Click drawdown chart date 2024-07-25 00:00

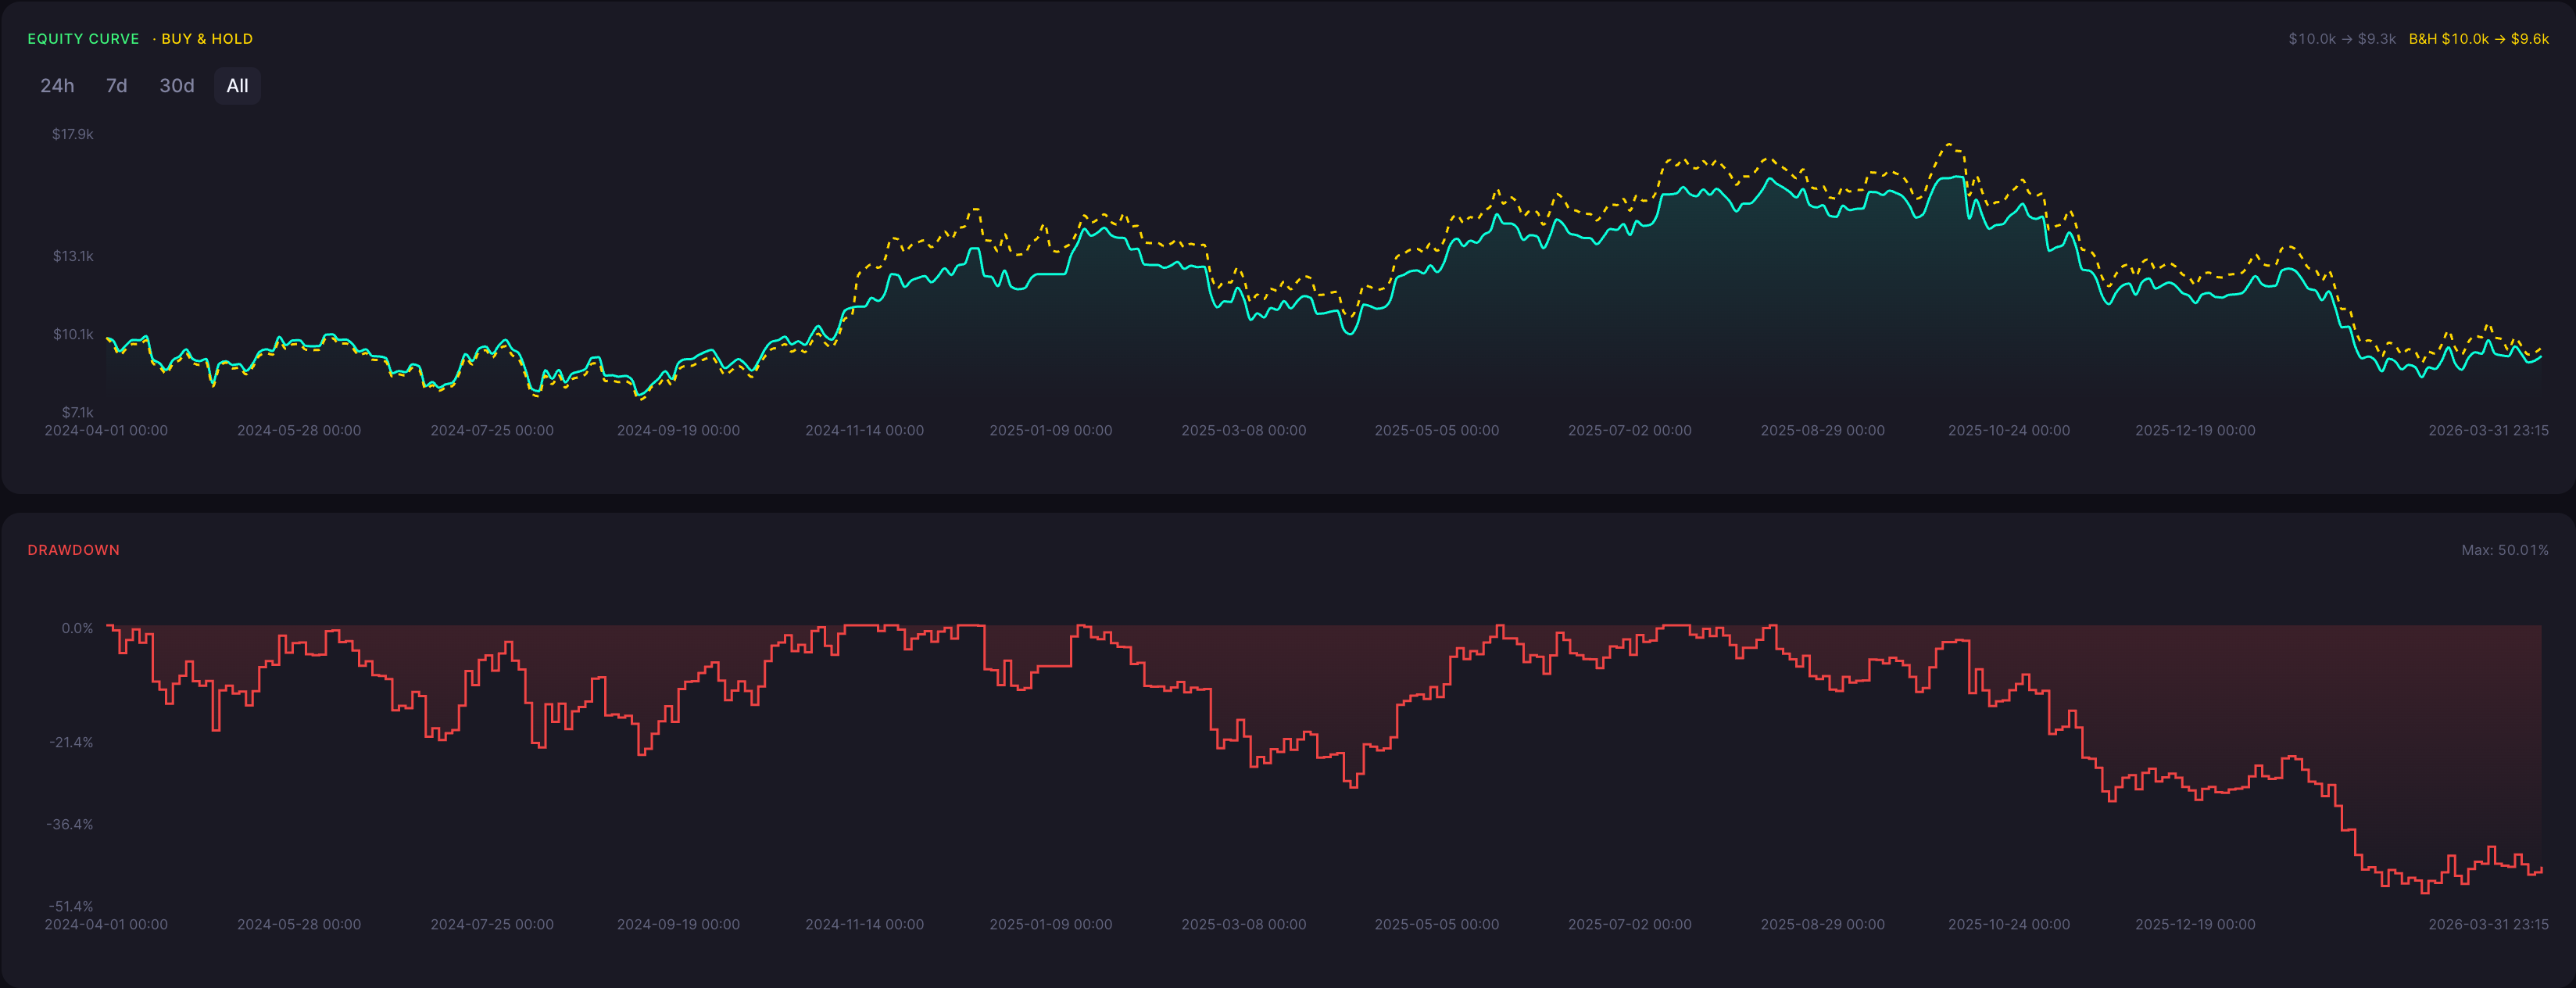coord(492,925)
